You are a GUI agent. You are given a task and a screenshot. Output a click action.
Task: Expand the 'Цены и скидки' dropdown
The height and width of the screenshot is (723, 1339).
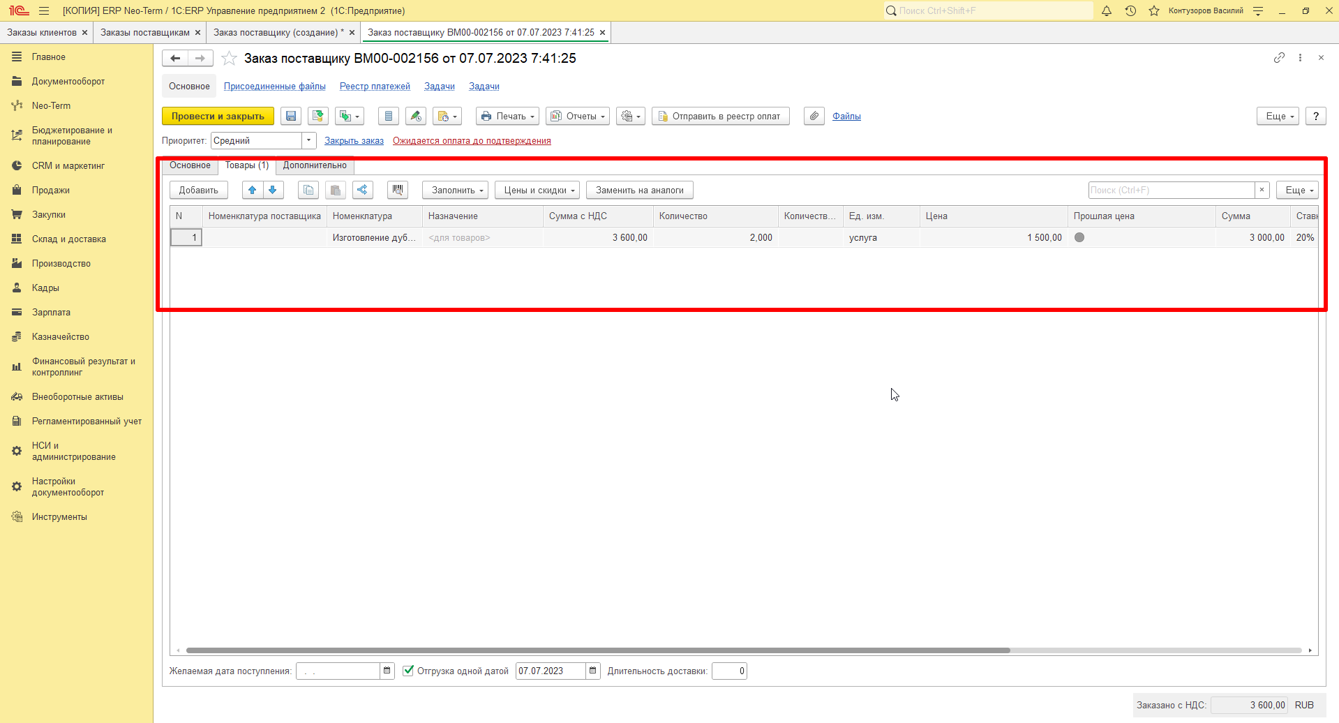point(537,190)
